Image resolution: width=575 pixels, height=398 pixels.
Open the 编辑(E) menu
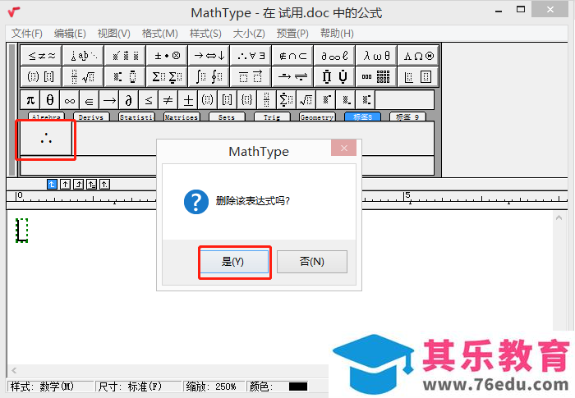[x=70, y=34]
